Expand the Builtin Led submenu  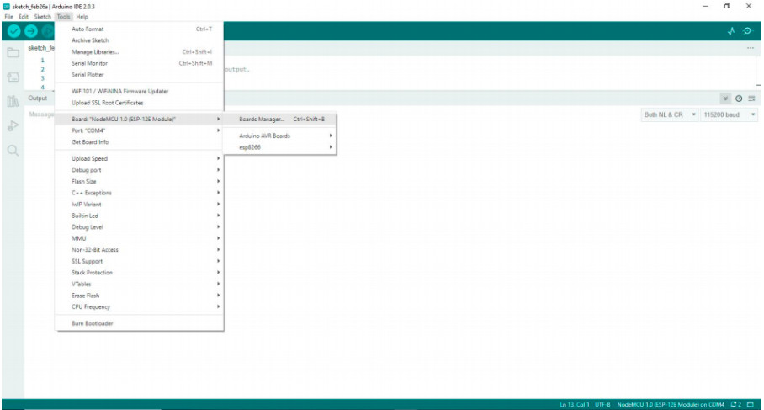click(140, 216)
